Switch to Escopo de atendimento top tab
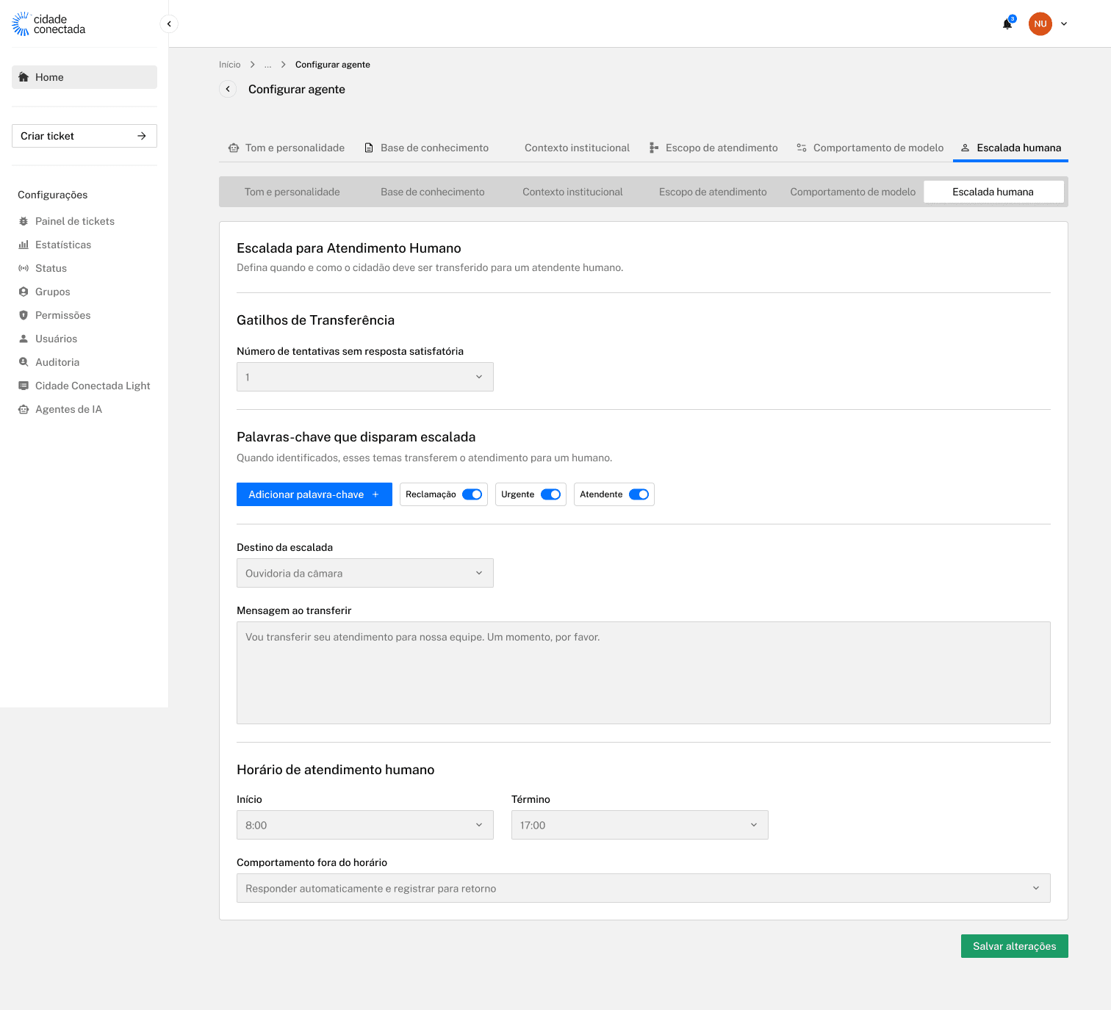The height and width of the screenshot is (1010, 1111). (713, 148)
